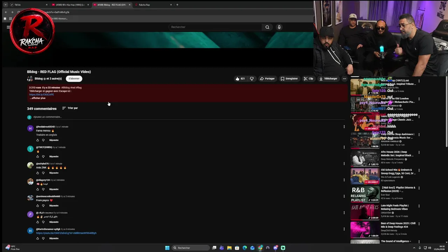The height and width of the screenshot is (252, 448).
Task: Close the Rakcha Rap tab
Action: pos(171,5)
